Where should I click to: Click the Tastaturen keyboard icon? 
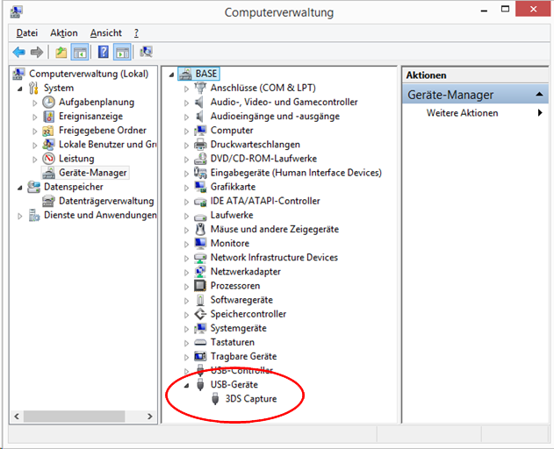[x=200, y=342]
